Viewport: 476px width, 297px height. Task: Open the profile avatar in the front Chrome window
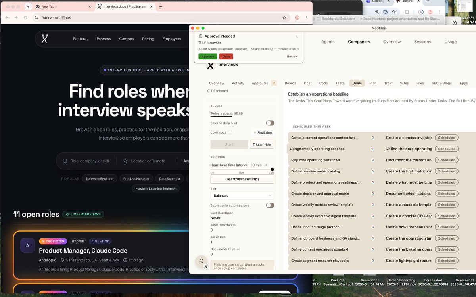[x=297, y=18]
